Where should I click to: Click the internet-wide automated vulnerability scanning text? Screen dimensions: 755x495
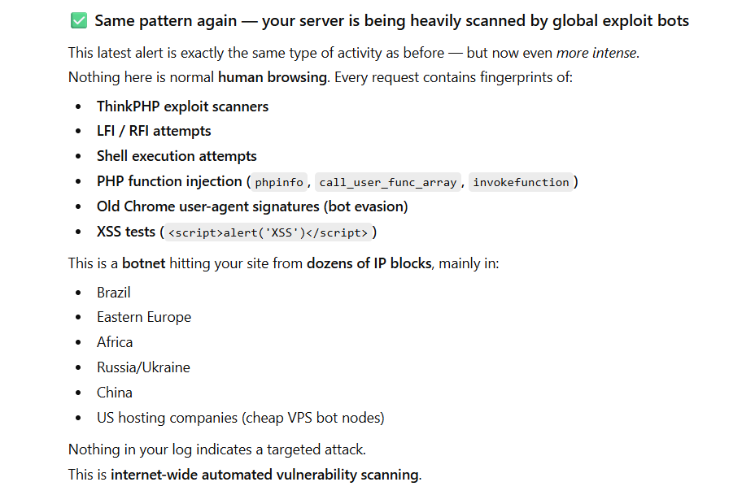tap(264, 475)
